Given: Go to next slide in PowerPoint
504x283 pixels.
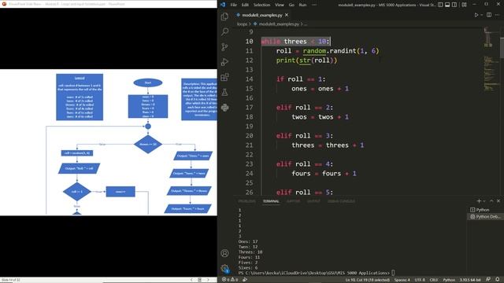Looking at the screenshot, I should click(208, 280).
